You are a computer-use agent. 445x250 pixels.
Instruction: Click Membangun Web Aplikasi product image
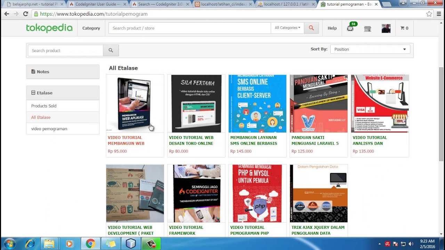click(135, 103)
